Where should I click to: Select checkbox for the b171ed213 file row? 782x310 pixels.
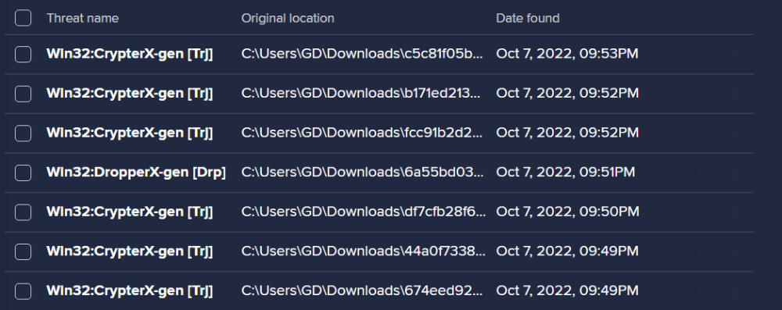pos(23,93)
